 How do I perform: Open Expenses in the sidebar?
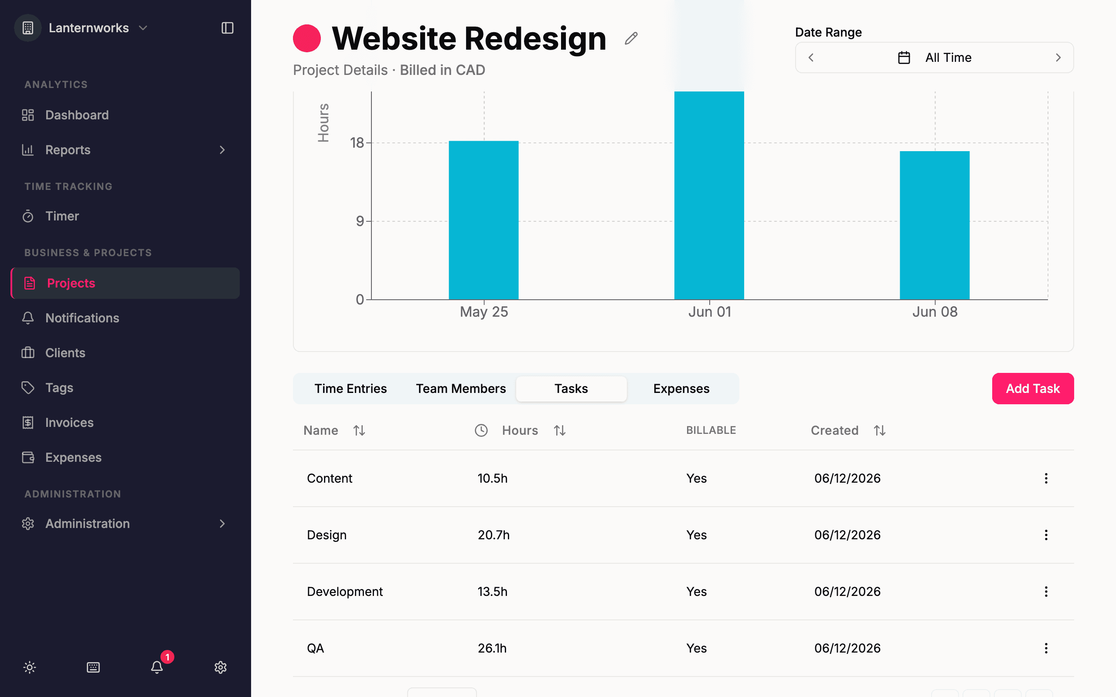coord(125,457)
